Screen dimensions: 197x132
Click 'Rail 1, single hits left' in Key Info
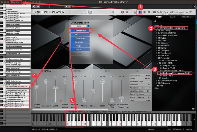tap(13, 85)
